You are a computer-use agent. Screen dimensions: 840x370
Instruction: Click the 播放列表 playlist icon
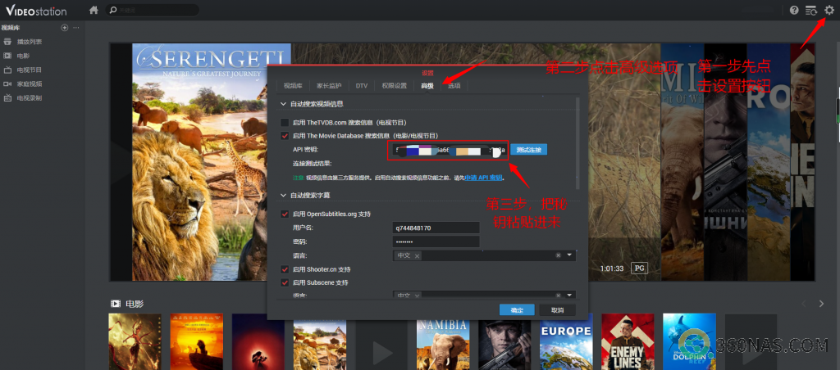(7, 42)
